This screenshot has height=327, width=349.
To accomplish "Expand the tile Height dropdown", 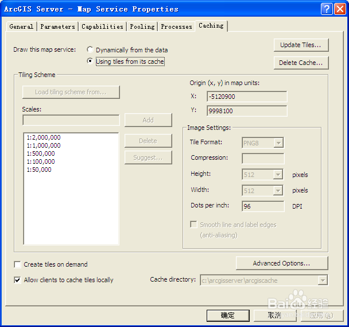I will tap(278, 175).
